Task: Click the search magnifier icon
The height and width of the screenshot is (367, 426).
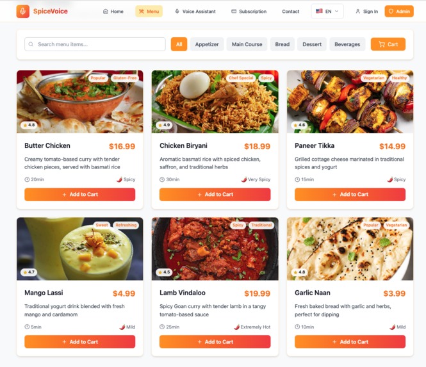Action: point(31,44)
